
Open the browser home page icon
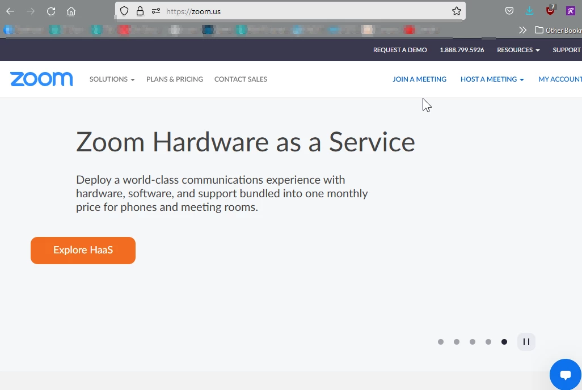click(x=71, y=11)
